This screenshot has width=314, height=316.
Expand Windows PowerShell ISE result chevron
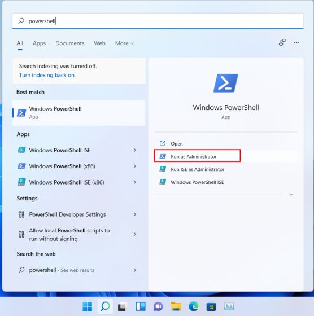(x=135, y=150)
